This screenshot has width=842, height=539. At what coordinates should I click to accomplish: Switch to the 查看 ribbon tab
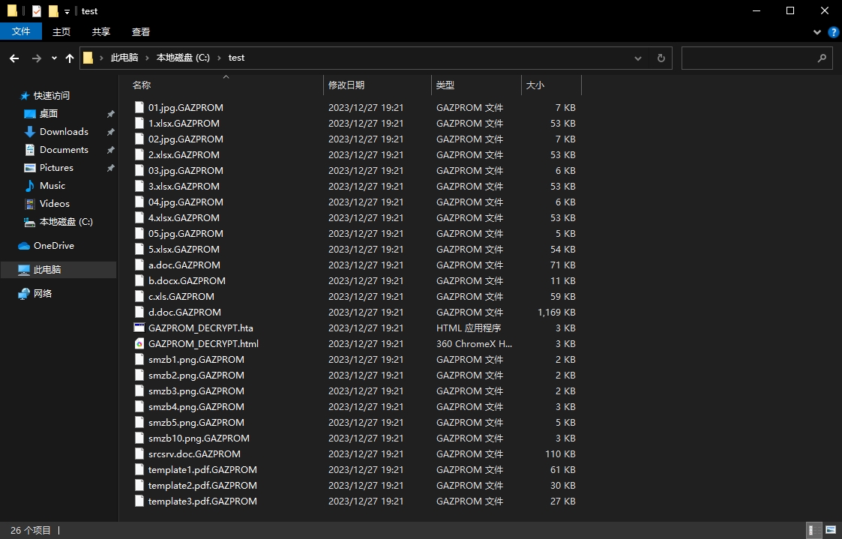[141, 31]
